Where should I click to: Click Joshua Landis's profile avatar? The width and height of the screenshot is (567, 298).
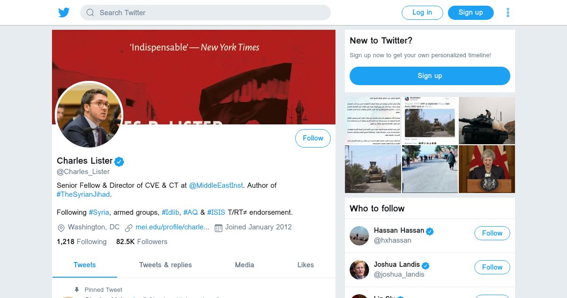pyautogui.click(x=359, y=270)
